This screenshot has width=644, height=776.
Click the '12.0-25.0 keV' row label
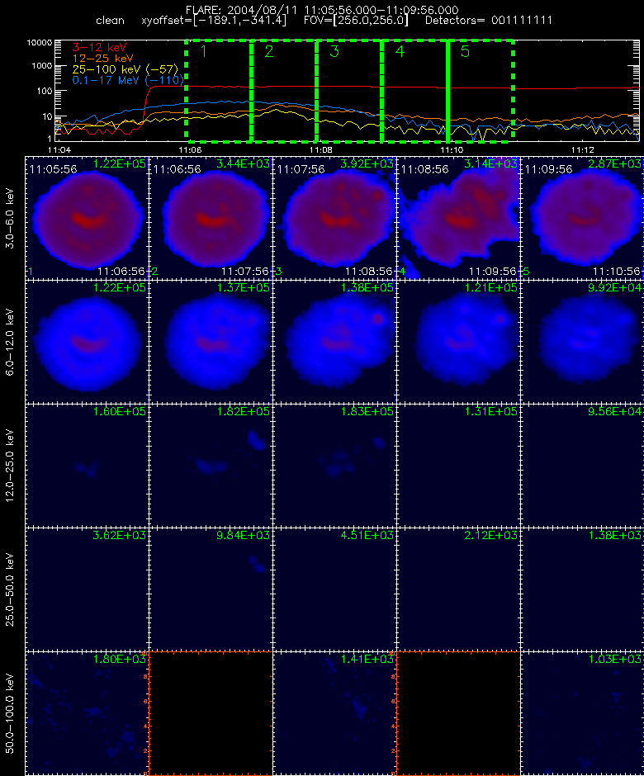pos(11,466)
